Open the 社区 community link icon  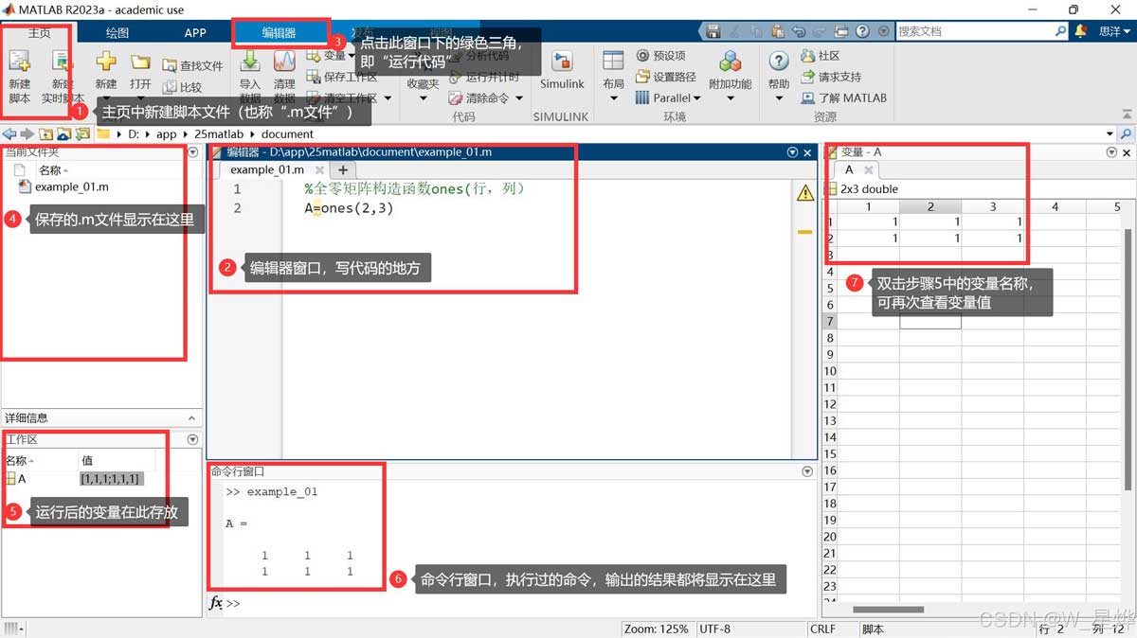pyautogui.click(x=808, y=56)
